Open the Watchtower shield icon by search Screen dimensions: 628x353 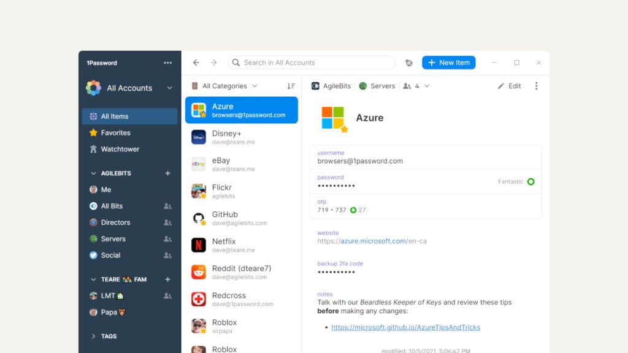(x=408, y=63)
